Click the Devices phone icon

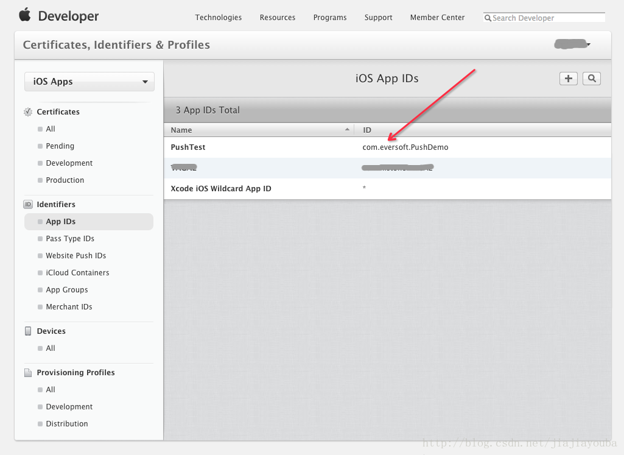point(28,331)
